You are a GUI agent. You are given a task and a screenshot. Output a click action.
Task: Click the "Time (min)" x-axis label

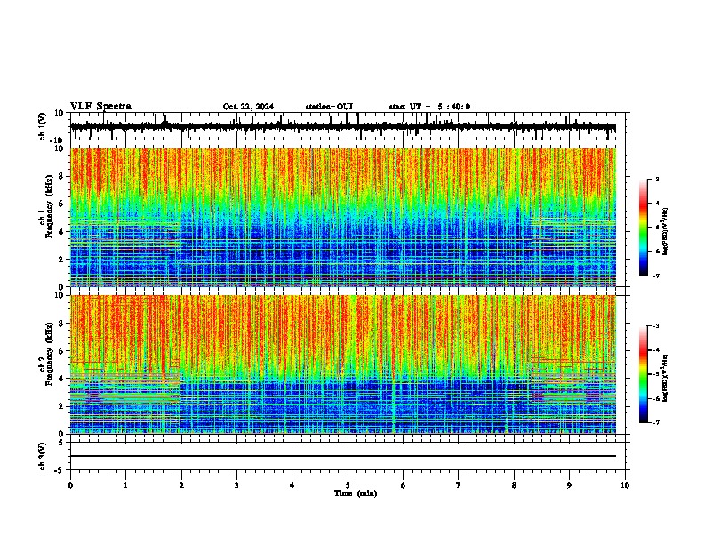(x=356, y=493)
